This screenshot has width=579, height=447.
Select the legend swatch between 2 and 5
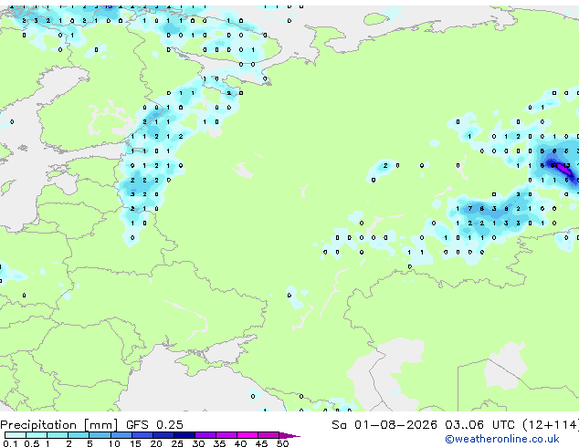79,435
